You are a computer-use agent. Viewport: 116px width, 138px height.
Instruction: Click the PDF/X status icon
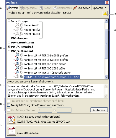[x=12, y=119]
